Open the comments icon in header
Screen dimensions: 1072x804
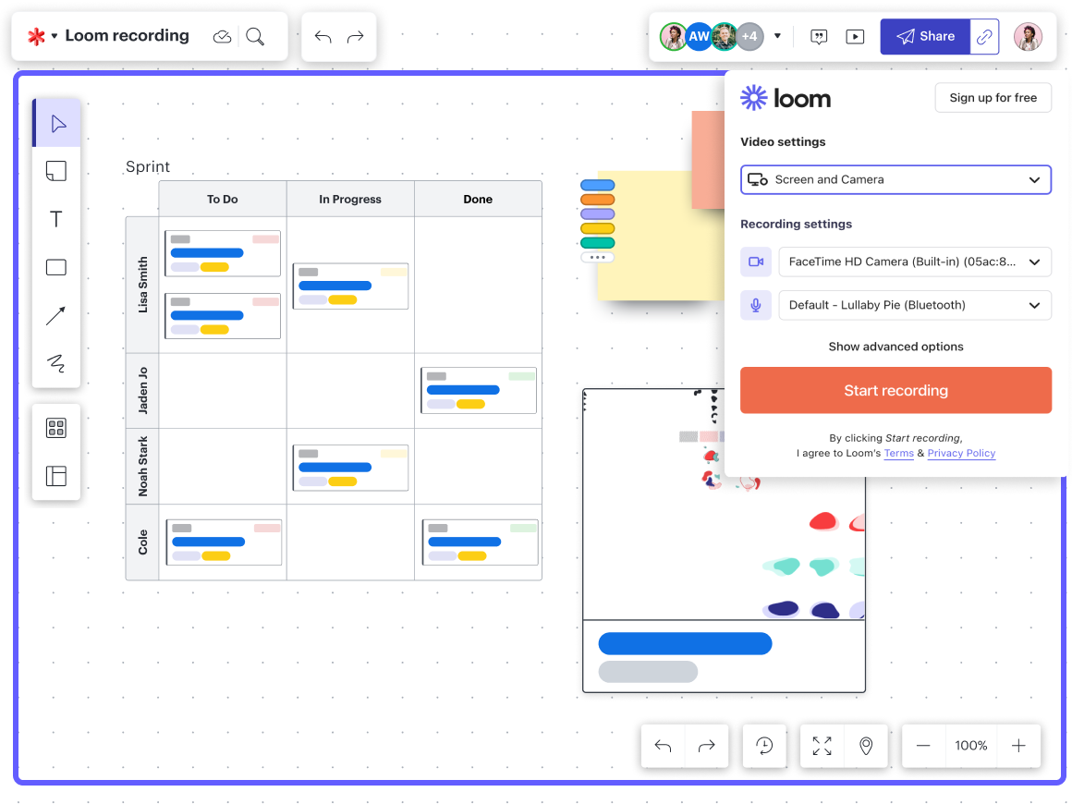[819, 36]
